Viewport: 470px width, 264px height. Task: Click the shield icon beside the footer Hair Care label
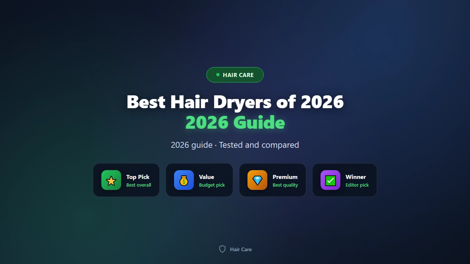[222, 249]
